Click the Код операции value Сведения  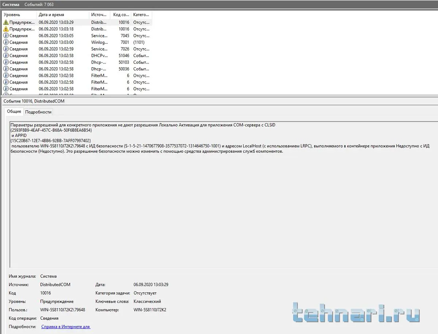49,318
